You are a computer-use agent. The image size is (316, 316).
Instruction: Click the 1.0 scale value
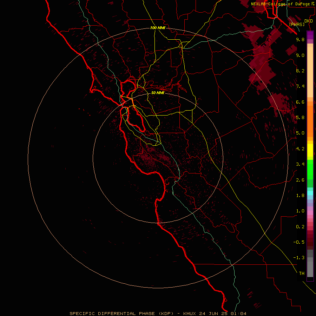300,211
